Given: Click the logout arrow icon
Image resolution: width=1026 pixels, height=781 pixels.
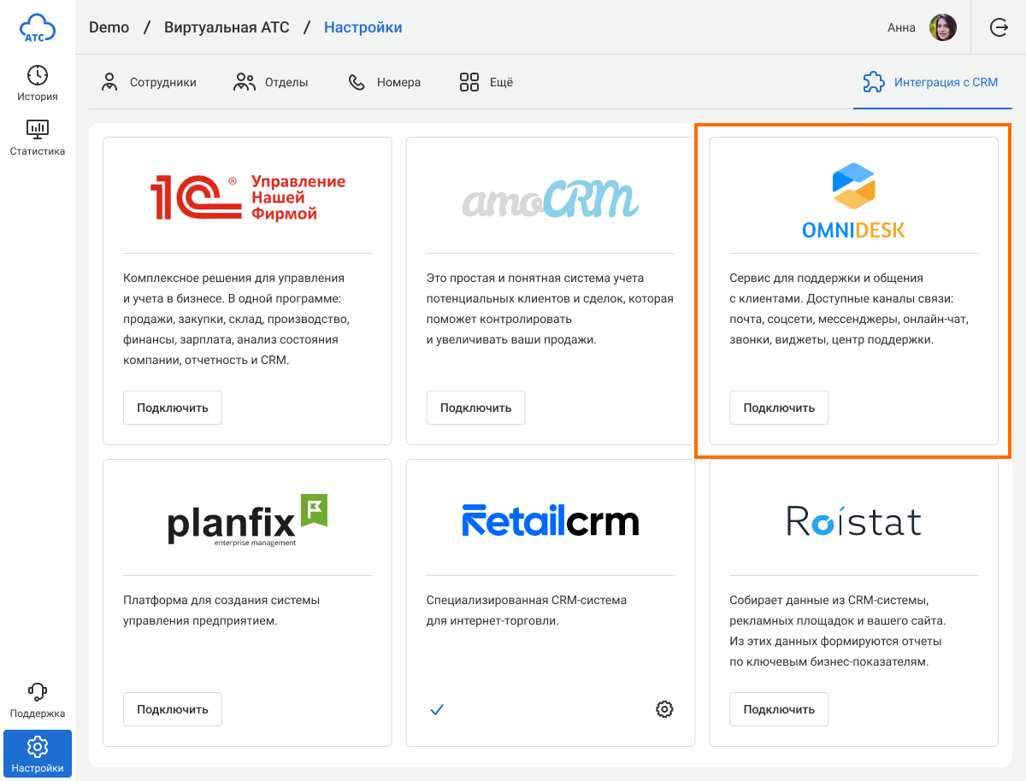Looking at the screenshot, I should [999, 27].
